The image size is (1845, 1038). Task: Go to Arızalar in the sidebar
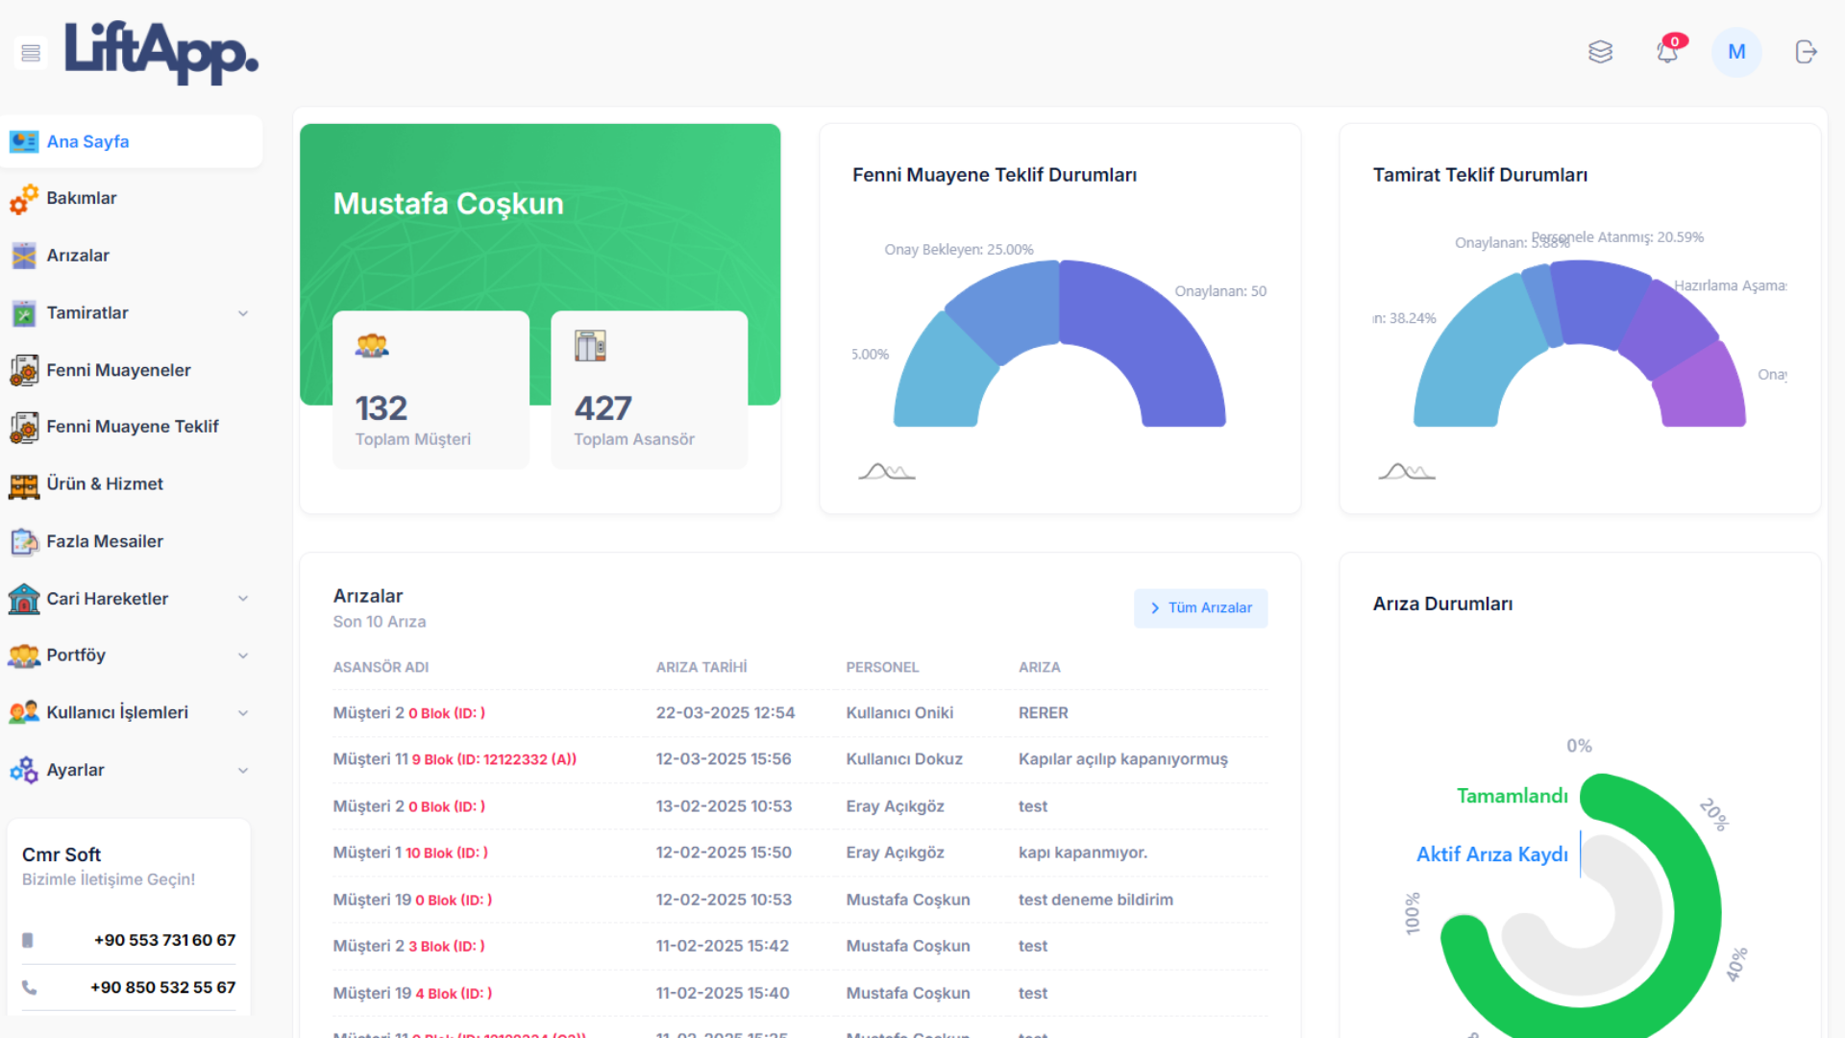(77, 256)
